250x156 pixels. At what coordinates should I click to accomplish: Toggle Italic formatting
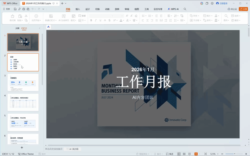96,20
